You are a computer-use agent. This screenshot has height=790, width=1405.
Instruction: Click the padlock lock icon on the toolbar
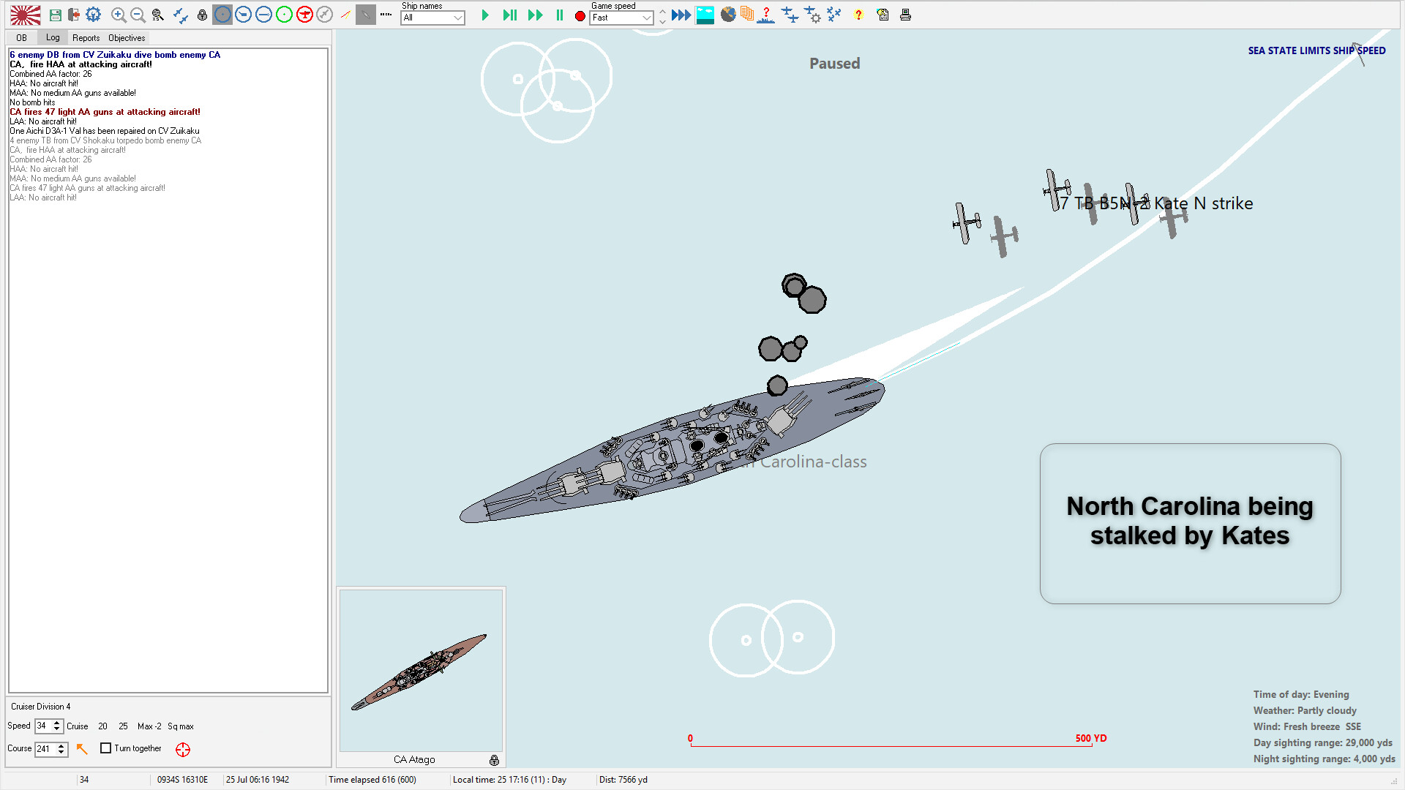coord(202,15)
